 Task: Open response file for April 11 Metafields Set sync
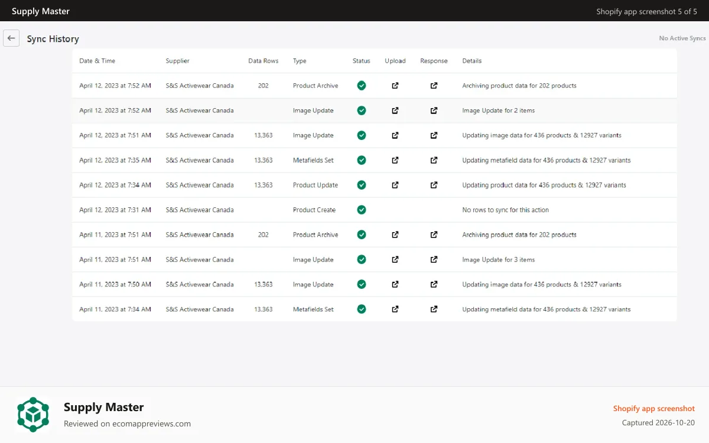click(x=434, y=309)
